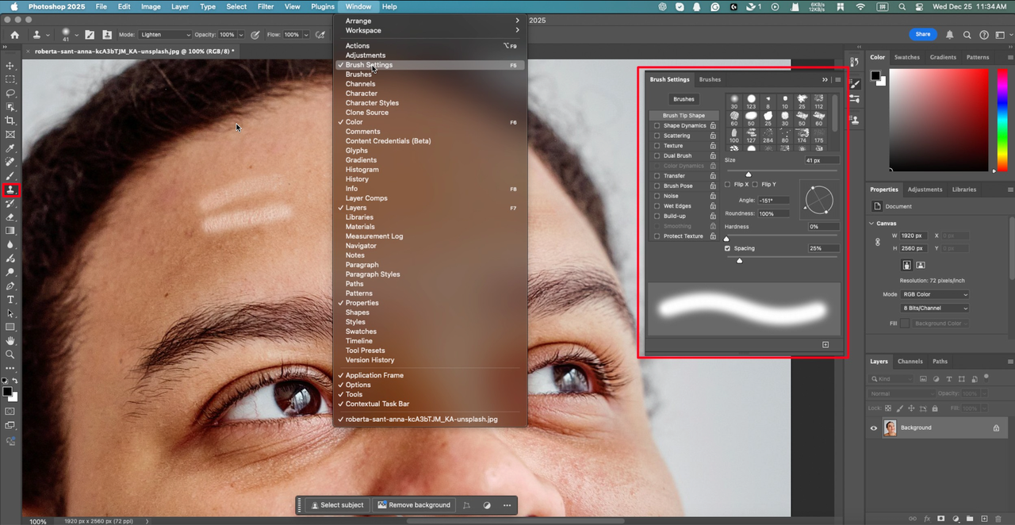Screen dimensions: 1015x525
Task: Delete layer with trash icon
Action: (998, 519)
